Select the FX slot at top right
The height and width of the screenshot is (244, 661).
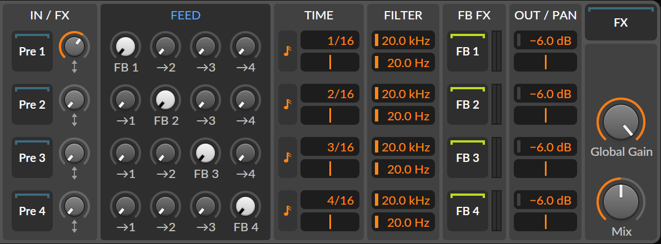point(621,22)
